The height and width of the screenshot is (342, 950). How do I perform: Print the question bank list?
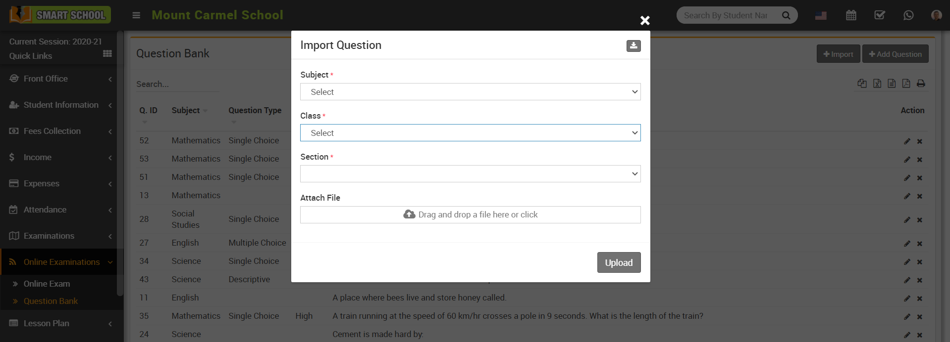[x=921, y=84]
